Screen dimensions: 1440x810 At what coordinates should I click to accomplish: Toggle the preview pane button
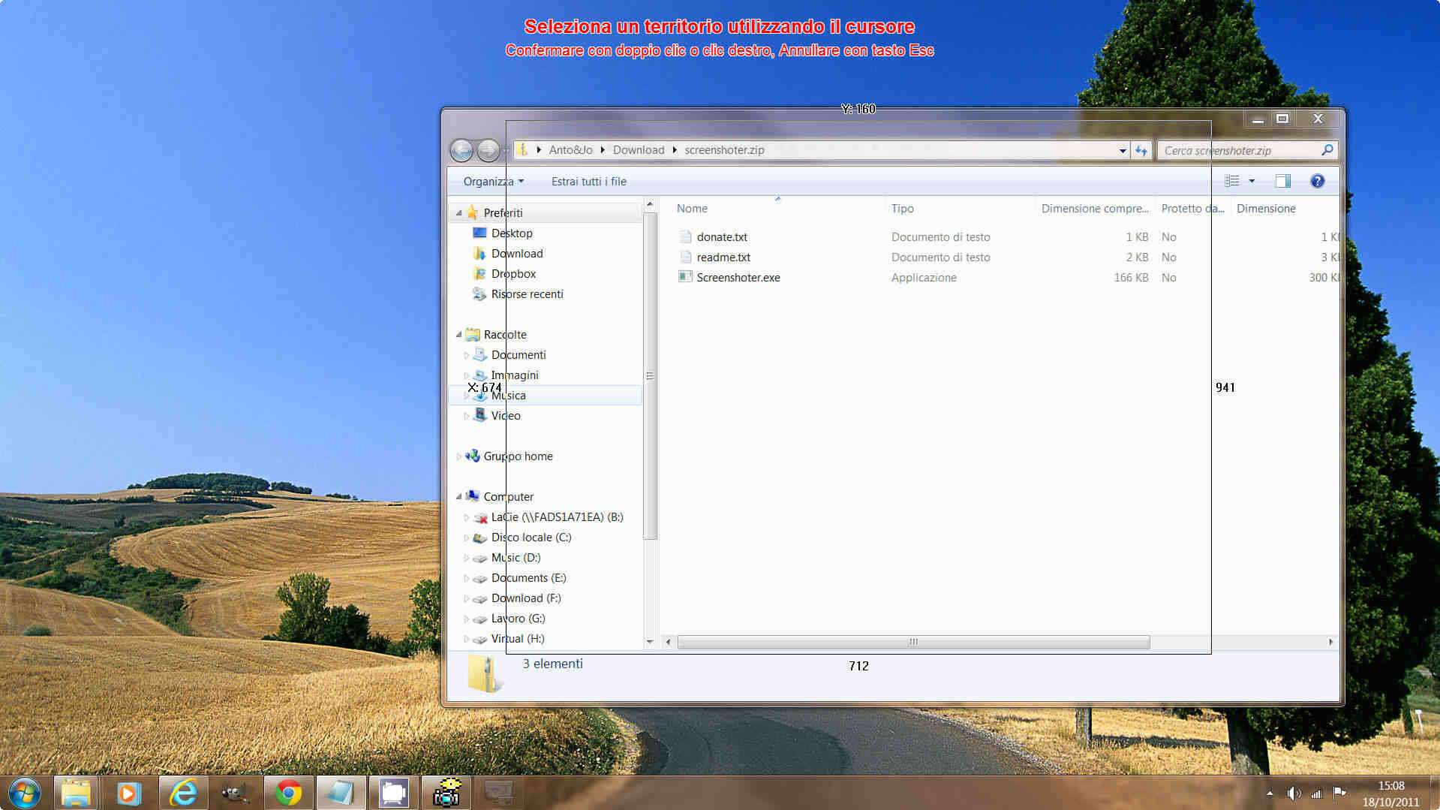click(x=1283, y=181)
